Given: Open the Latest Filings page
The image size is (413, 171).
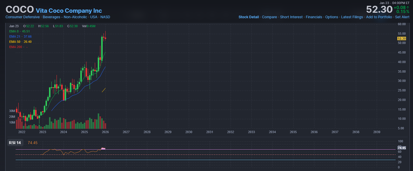Looking at the screenshot, I should coord(352,17).
